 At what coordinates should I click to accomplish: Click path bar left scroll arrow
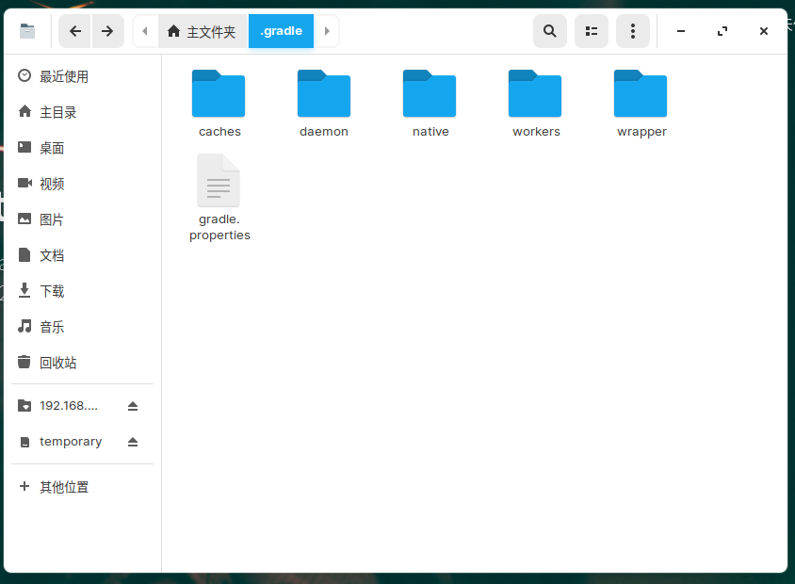click(145, 31)
